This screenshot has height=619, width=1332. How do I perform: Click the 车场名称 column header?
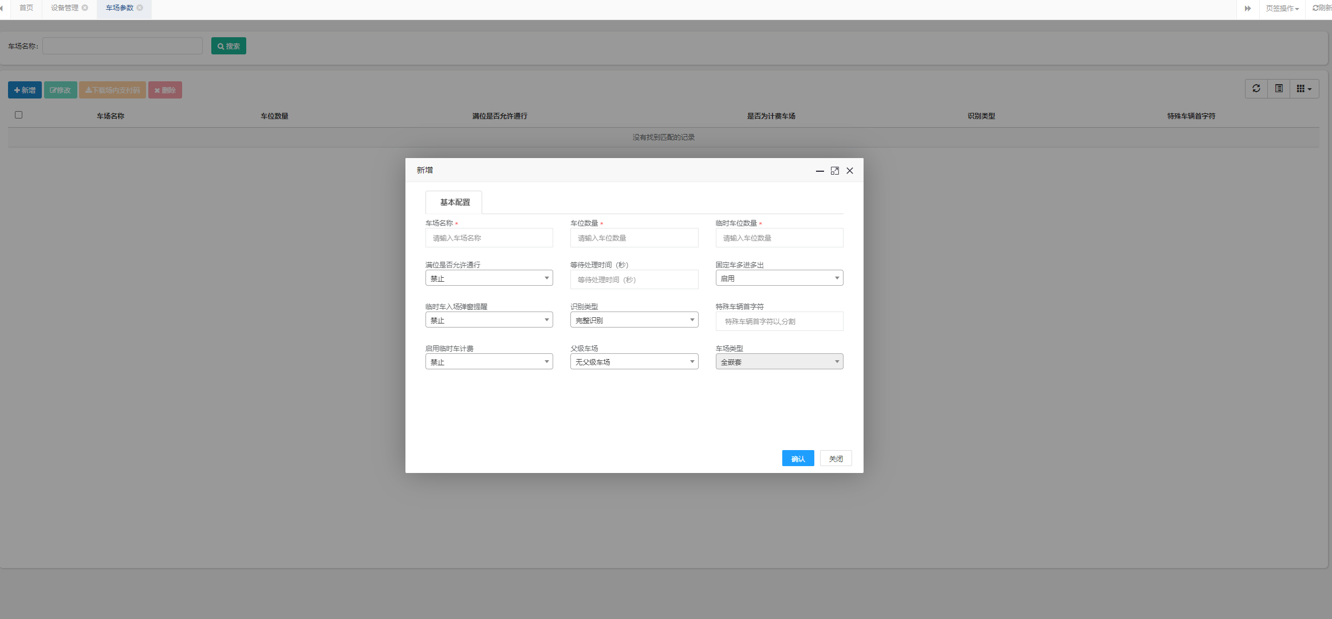(111, 116)
